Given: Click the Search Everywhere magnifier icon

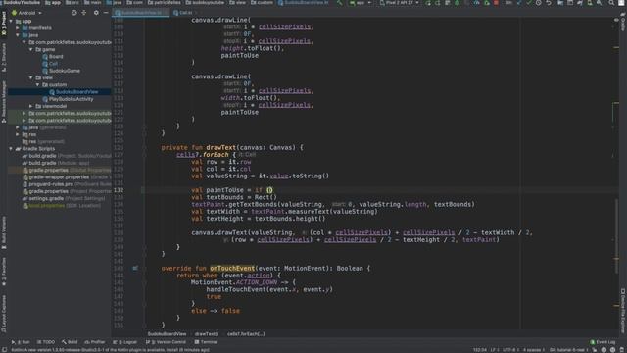Looking at the screenshot, I should pyautogui.click(x=611, y=3).
